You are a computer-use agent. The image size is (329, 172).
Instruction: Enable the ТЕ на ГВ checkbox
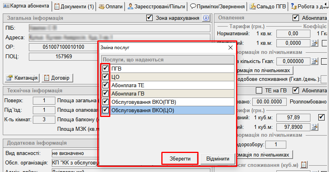(259, 90)
